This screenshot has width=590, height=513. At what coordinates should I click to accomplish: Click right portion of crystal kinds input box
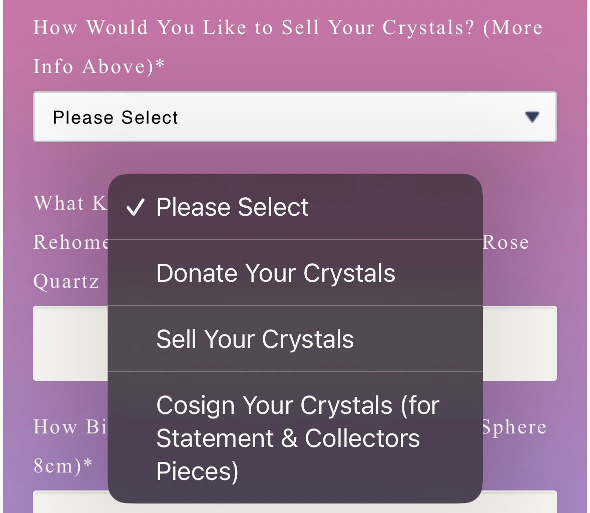pos(519,343)
